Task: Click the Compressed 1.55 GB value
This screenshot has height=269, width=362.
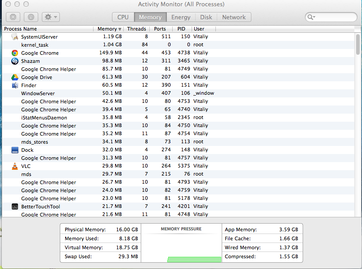Action: coord(289,256)
